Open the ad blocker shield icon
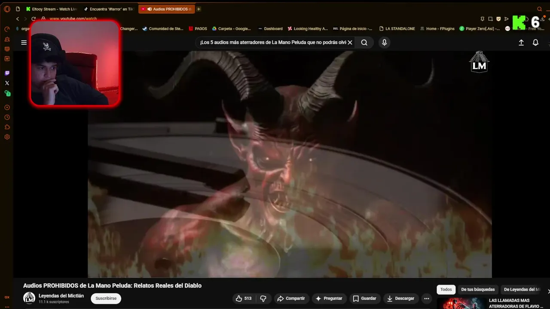Image resolution: width=550 pixels, height=309 pixels. (x=498, y=19)
